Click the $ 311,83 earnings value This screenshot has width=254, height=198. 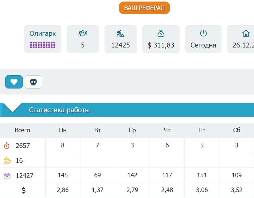coord(161,45)
